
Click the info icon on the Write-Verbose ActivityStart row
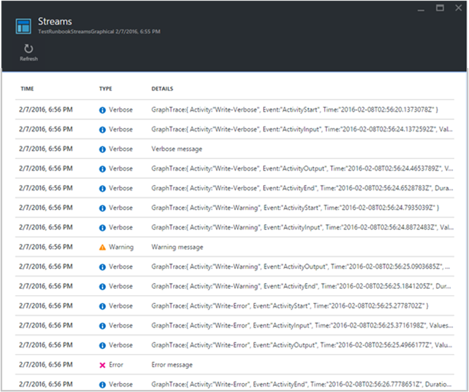102,110
